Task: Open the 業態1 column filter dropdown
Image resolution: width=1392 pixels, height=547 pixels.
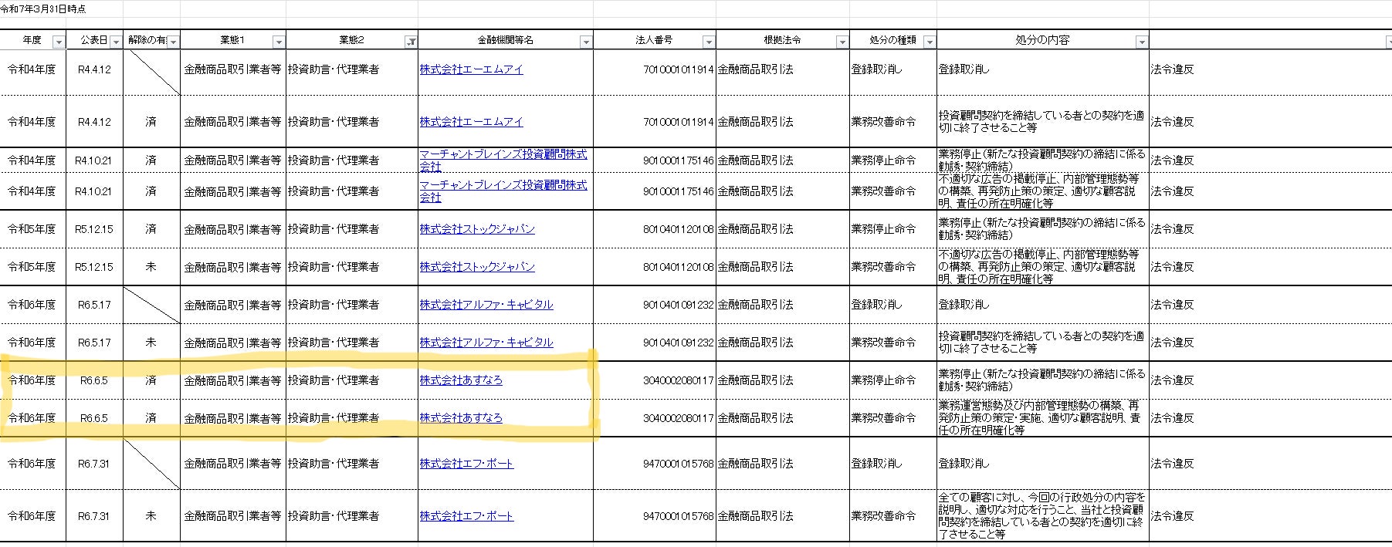Action: coord(279,42)
